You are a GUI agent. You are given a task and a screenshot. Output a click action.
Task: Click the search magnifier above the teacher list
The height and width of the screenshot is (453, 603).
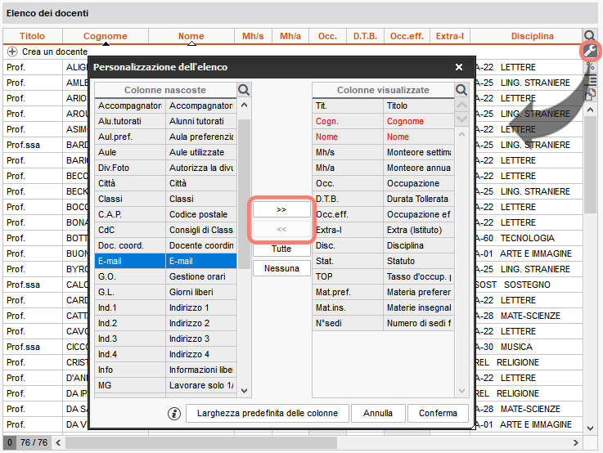pyautogui.click(x=590, y=36)
